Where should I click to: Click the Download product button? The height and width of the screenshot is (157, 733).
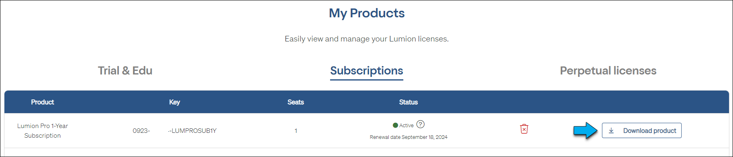(x=642, y=130)
